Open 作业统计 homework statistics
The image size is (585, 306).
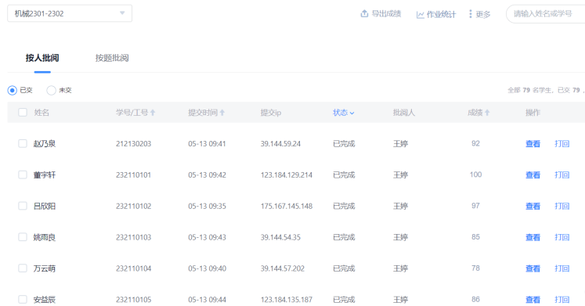(x=435, y=14)
